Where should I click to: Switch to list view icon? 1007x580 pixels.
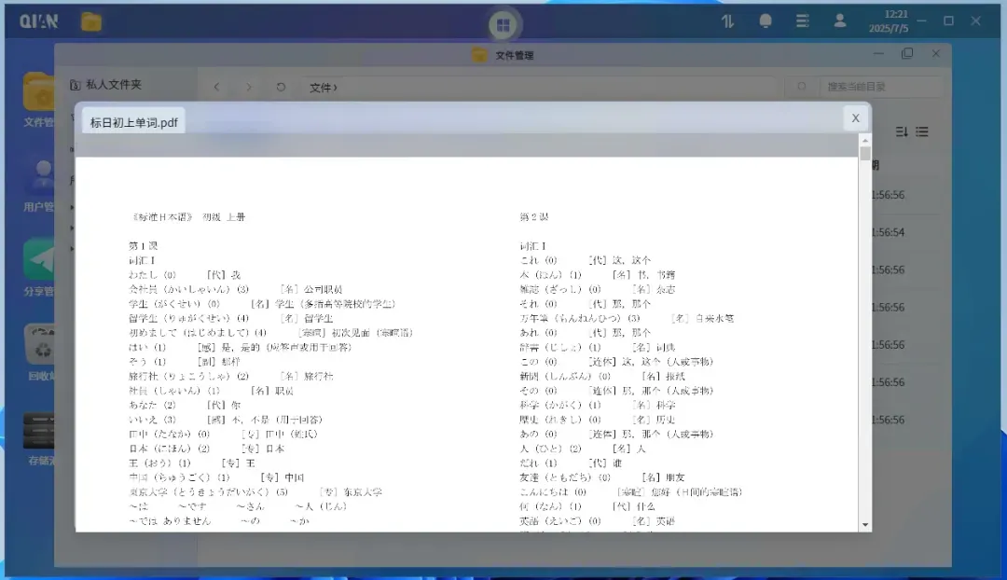pyautogui.click(x=922, y=131)
